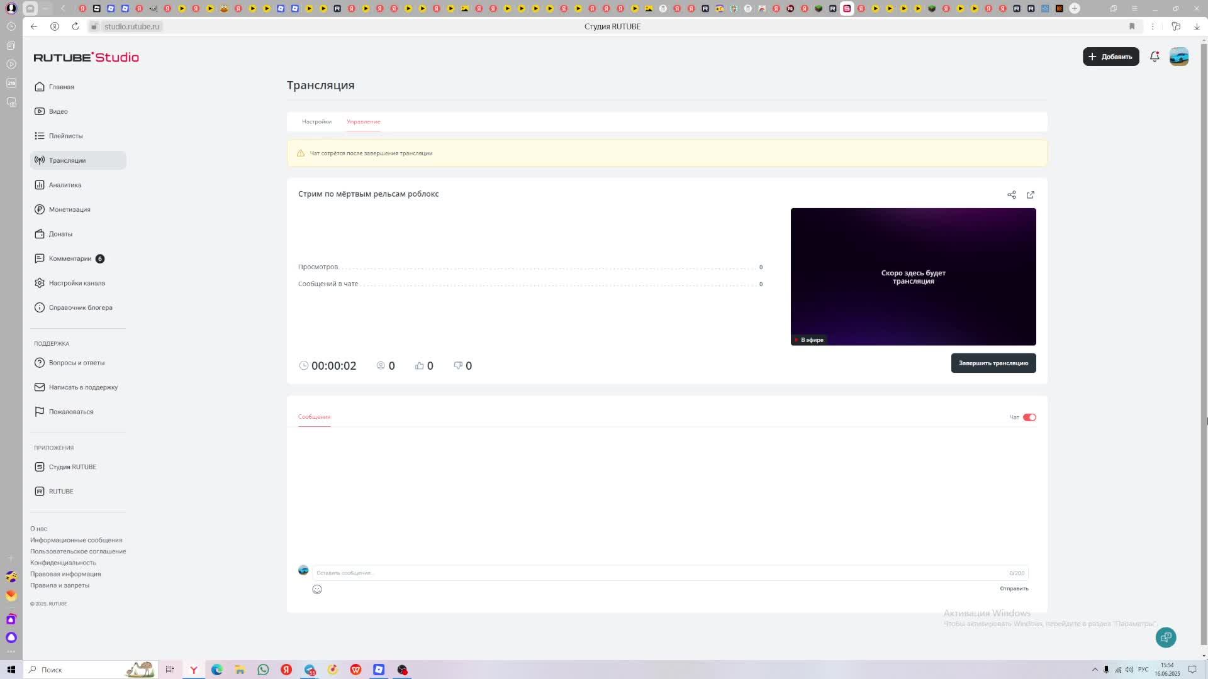The width and height of the screenshot is (1208, 679).
Task: Open the RUTUBE app icon in sidebar
Action: (40, 492)
